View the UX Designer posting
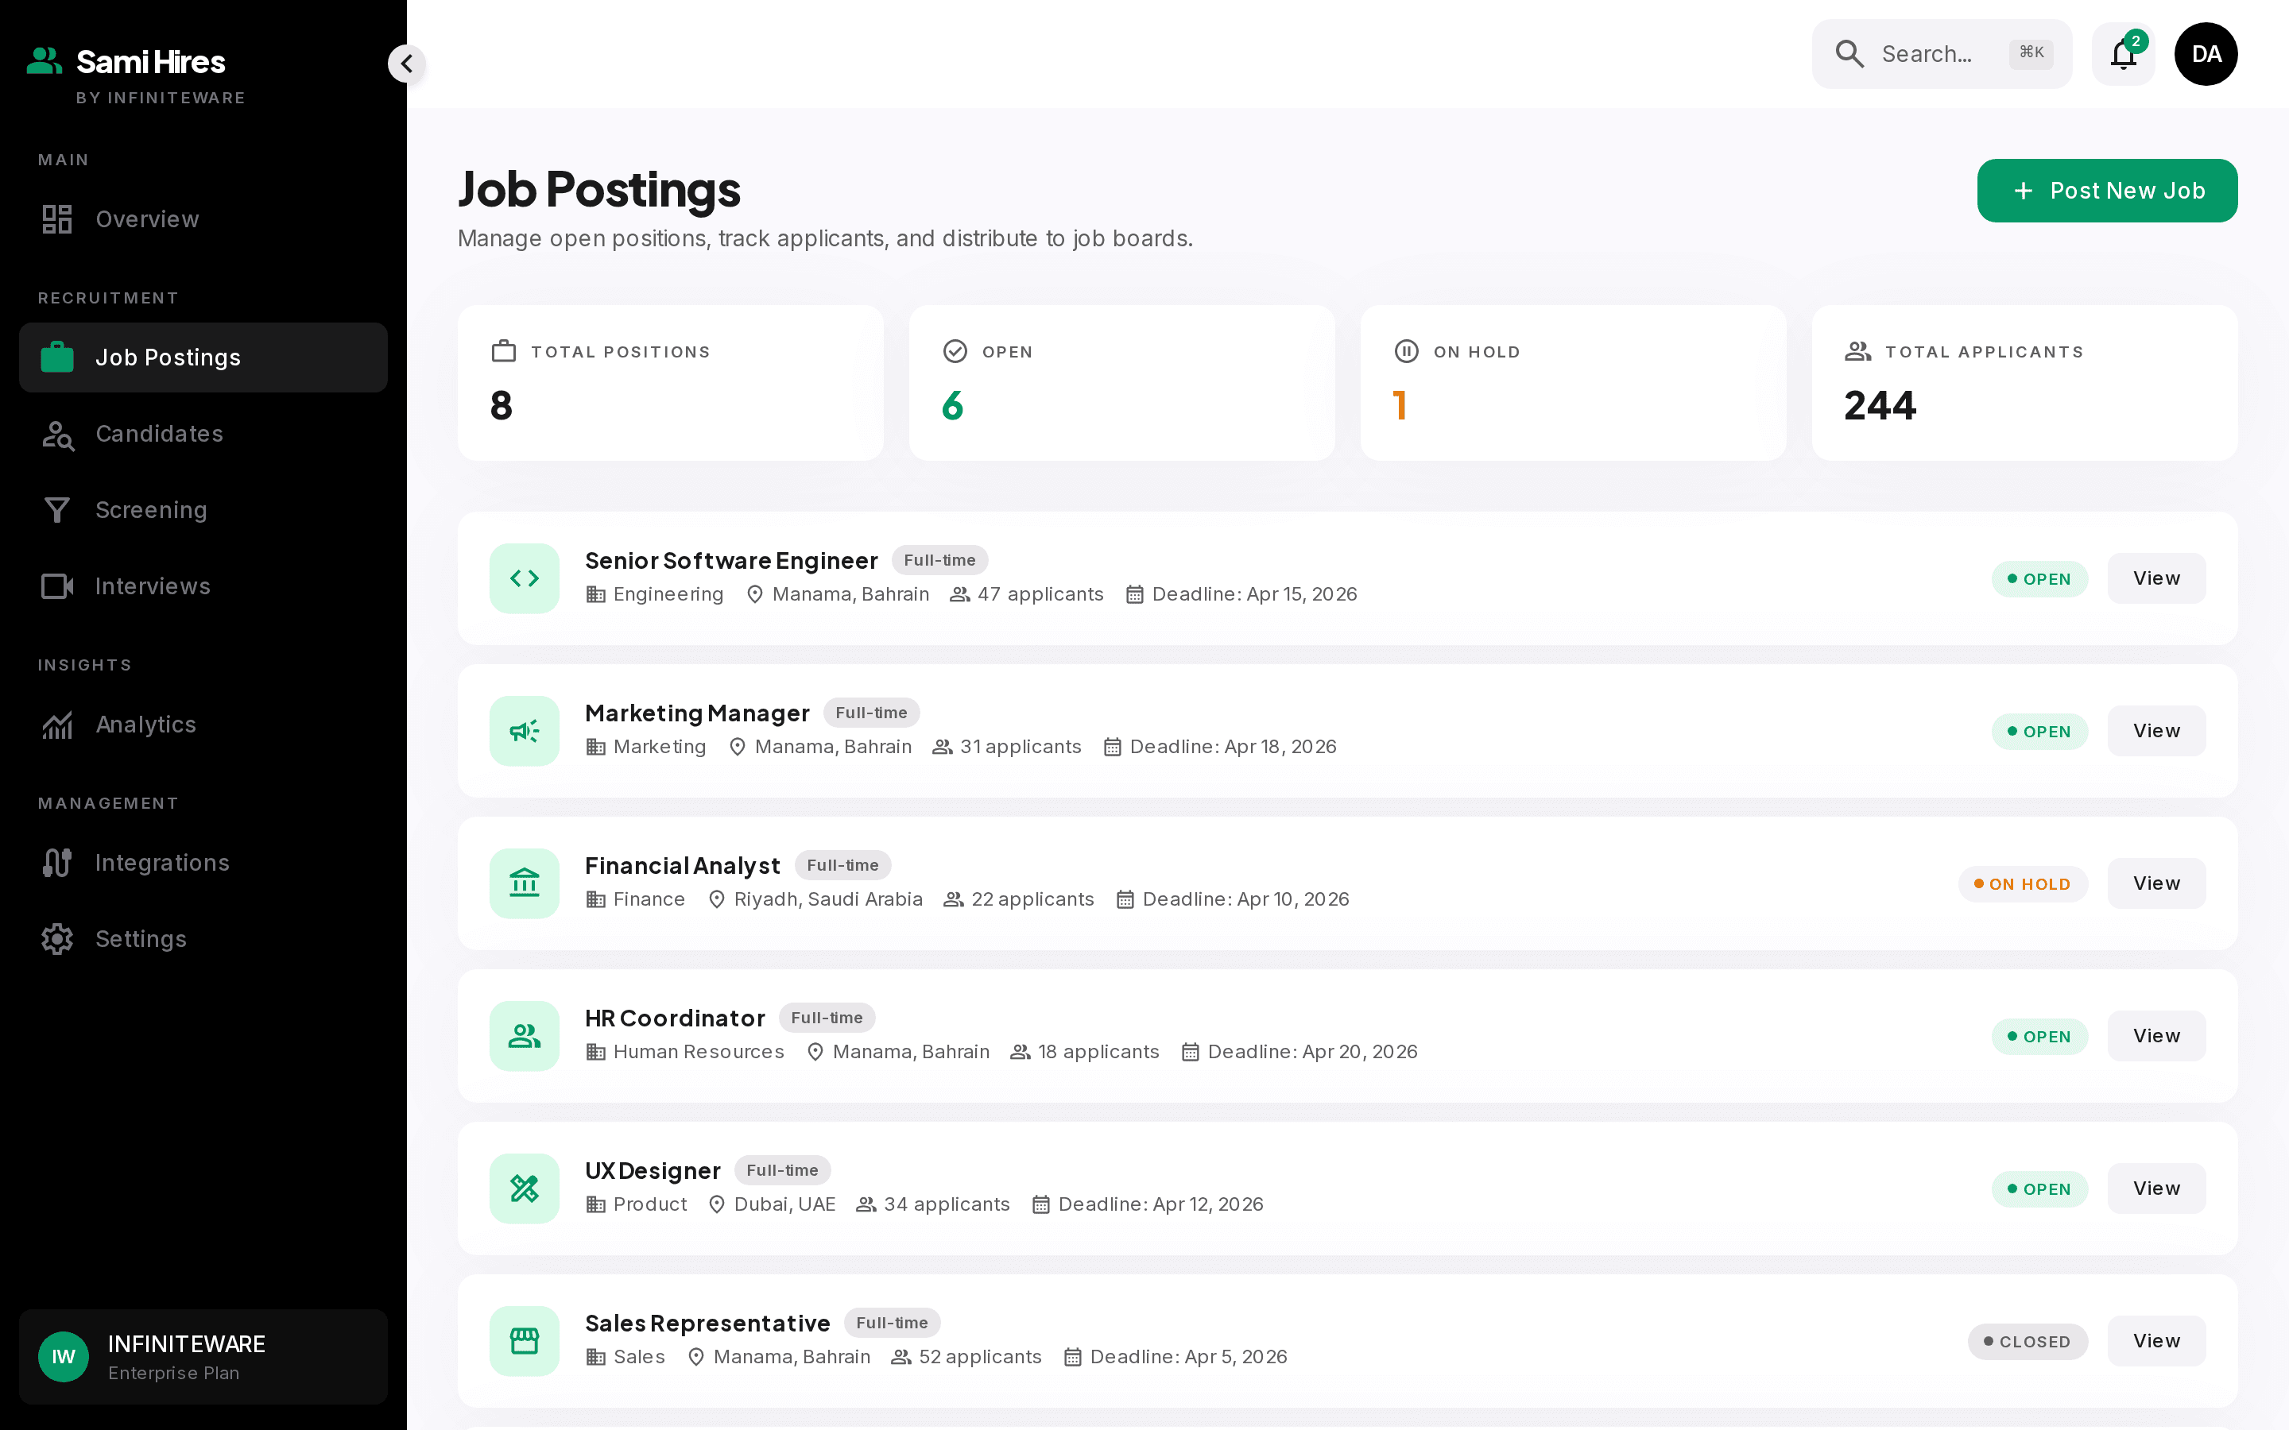2289x1430 pixels. pos(2155,1188)
